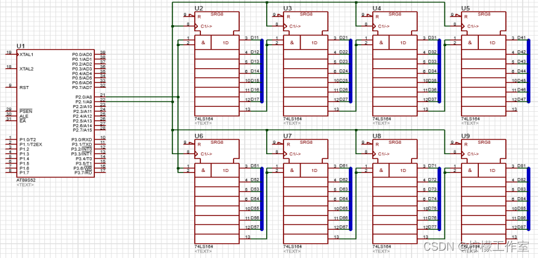The height and width of the screenshot is (258, 538).
Task: Select the U5 reference label
Action: point(466,8)
